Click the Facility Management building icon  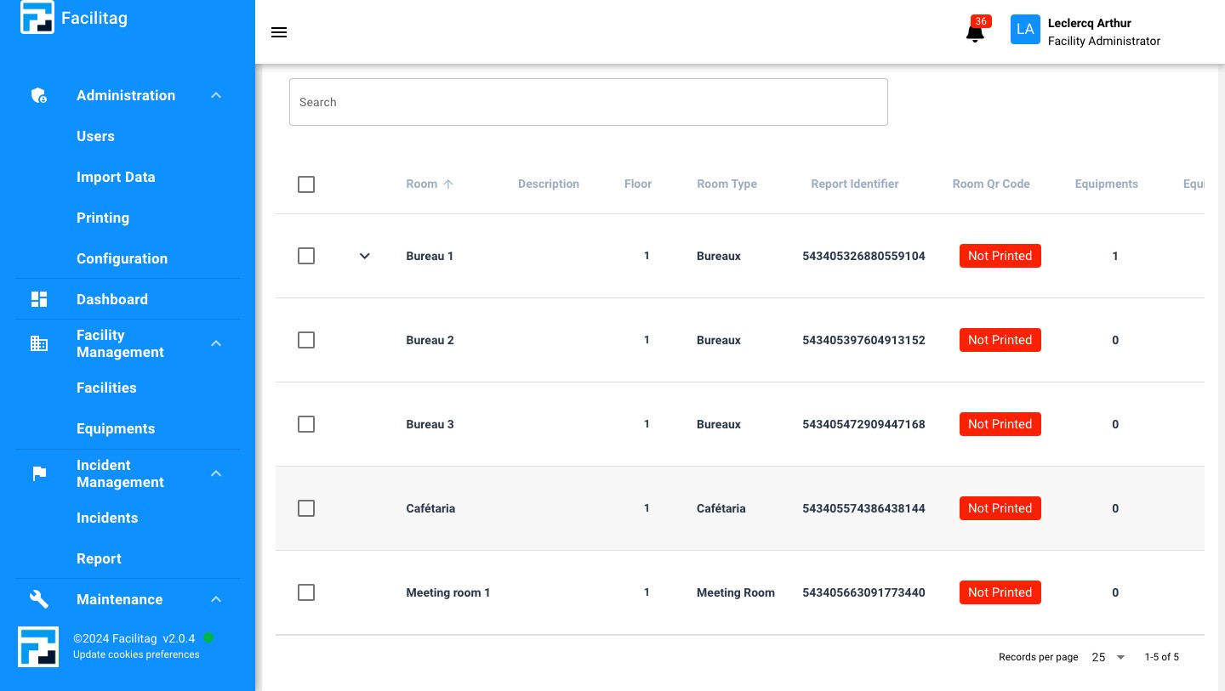click(39, 343)
